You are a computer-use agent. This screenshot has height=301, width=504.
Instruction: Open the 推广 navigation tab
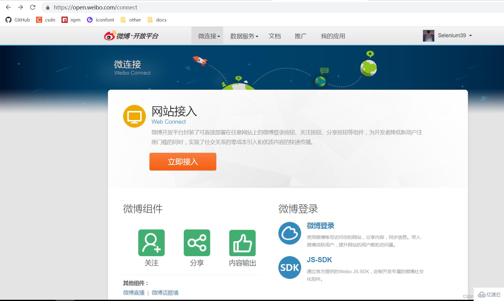pos(301,36)
